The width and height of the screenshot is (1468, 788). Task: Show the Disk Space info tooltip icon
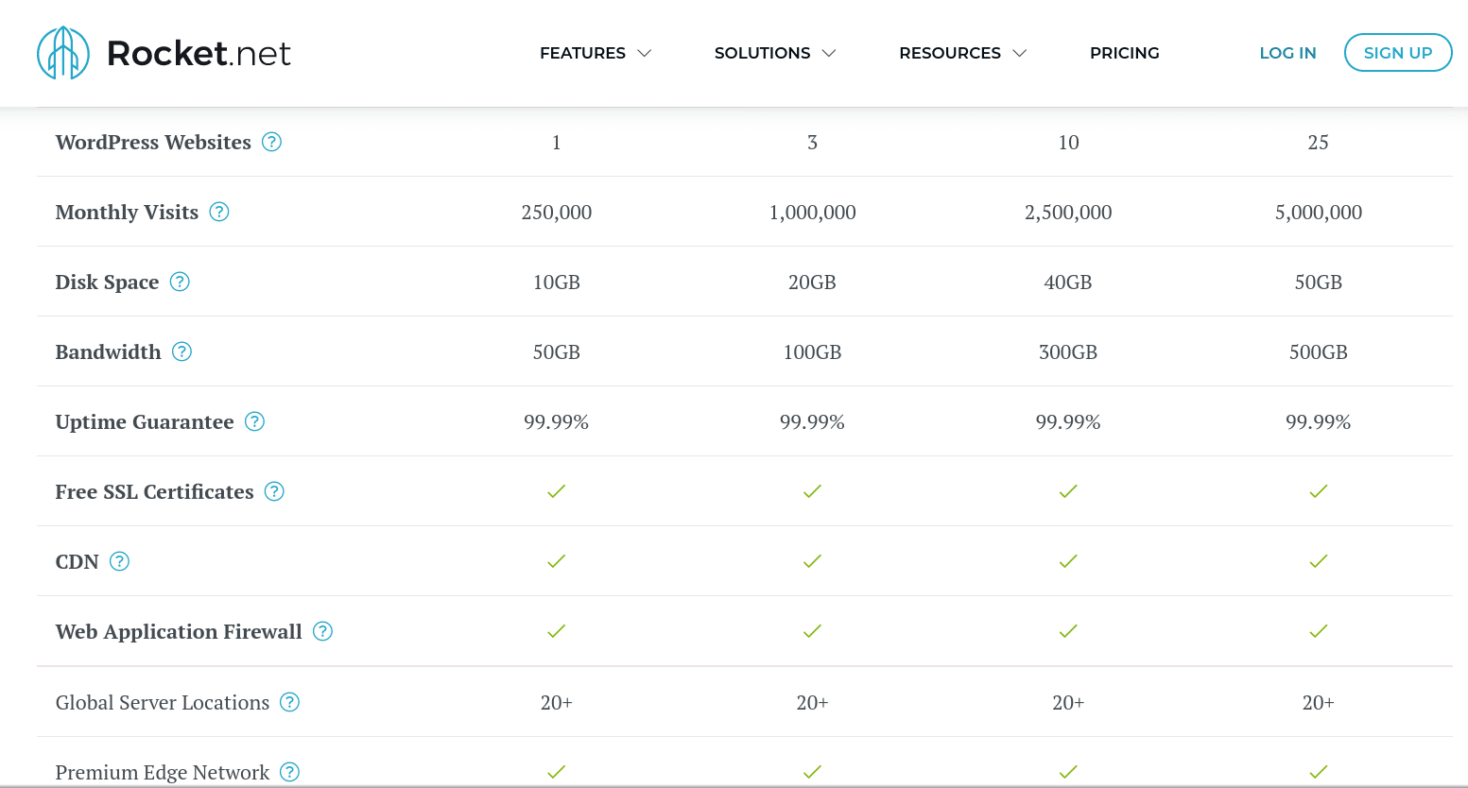[180, 282]
